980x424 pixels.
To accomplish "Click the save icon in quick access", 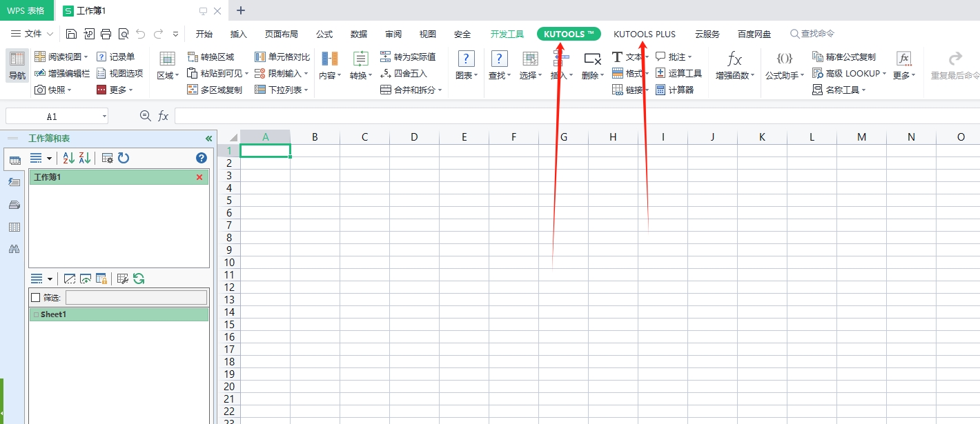I will pyautogui.click(x=72, y=34).
